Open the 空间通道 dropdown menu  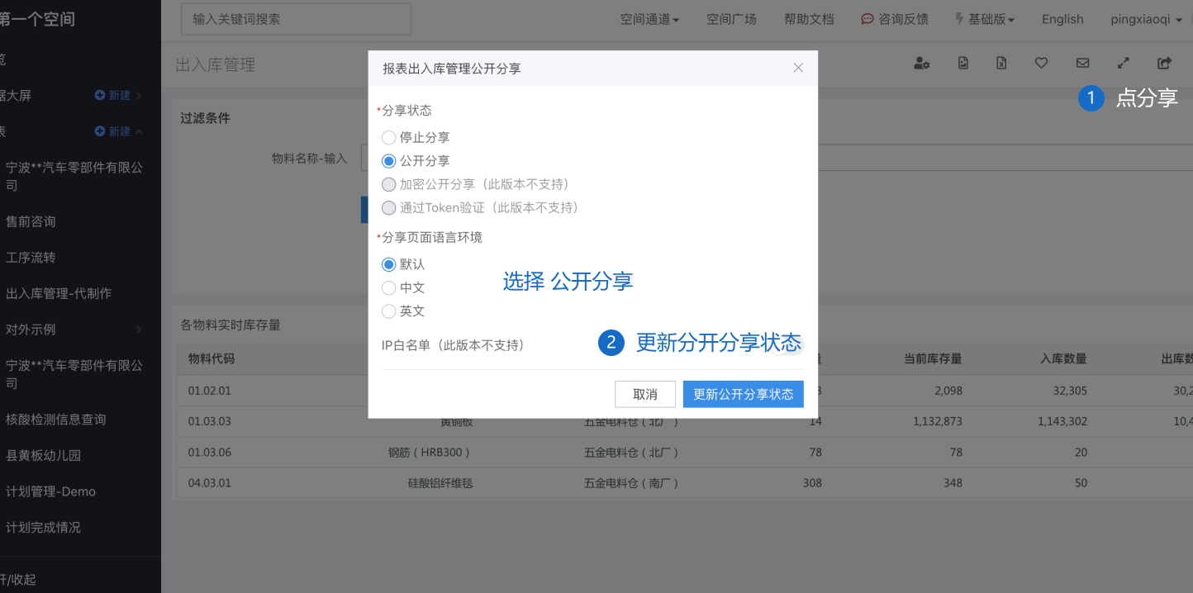[649, 19]
